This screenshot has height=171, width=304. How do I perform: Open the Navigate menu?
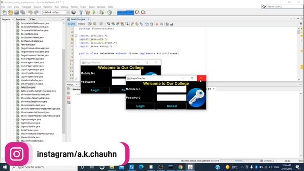27,7
